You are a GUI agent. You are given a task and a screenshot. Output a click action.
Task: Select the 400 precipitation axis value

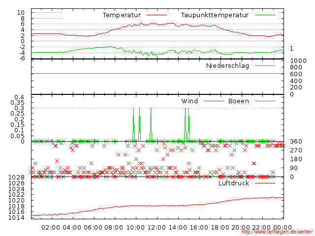pyautogui.click(x=296, y=81)
